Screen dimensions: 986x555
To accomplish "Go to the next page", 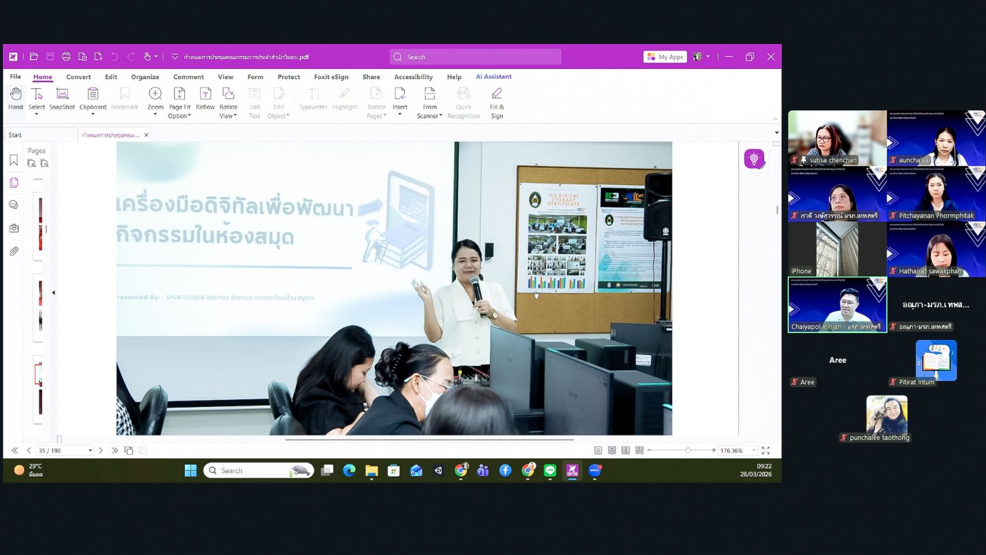I will [x=101, y=451].
